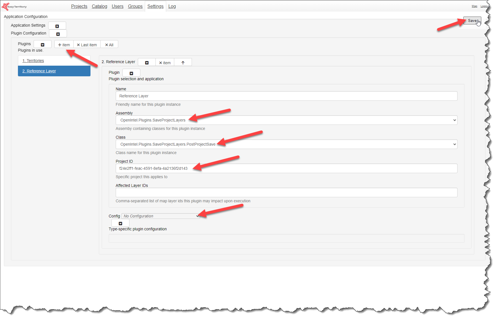The width and height of the screenshot is (497, 319).
Task: Remove last plugin using the X Last item control
Action: tap(87, 44)
